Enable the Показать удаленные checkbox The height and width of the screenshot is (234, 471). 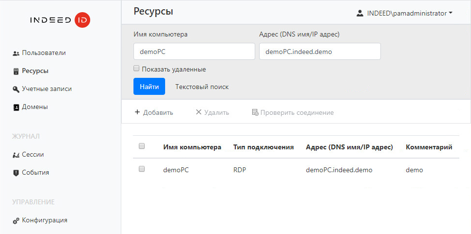[x=137, y=69]
